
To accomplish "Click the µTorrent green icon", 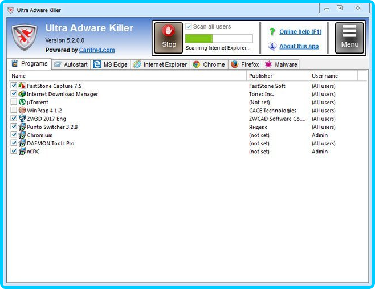I will pos(22,102).
